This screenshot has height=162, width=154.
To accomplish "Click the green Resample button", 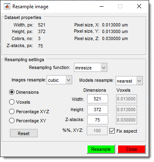I will [x=101, y=149].
